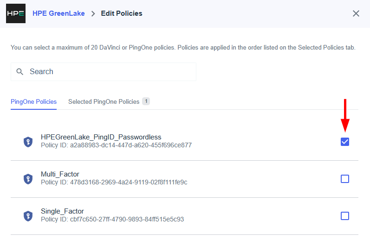The width and height of the screenshot is (370, 246).
Task: Click the selected policies count badge
Action: 146,101
